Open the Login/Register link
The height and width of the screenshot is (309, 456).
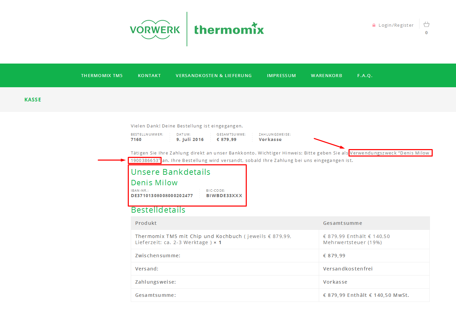point(396,25)
